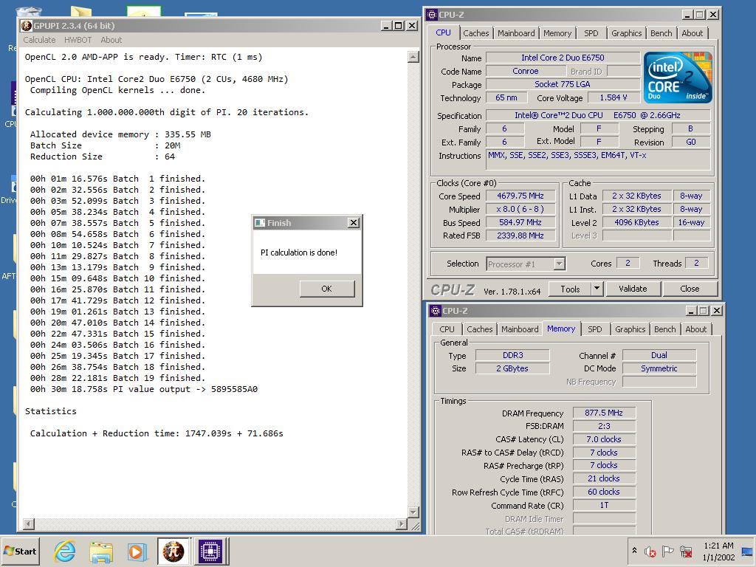Click the memory Type value DDR3
The image size is (756, 567).
pyautogui.click(x=512, y=355)
